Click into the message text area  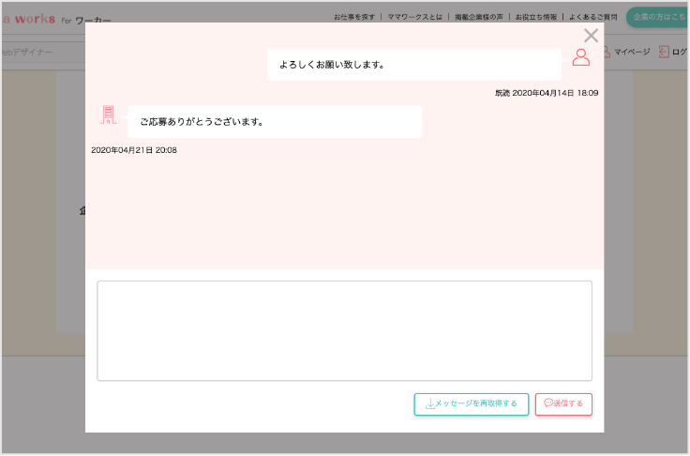tap(345, 330)
